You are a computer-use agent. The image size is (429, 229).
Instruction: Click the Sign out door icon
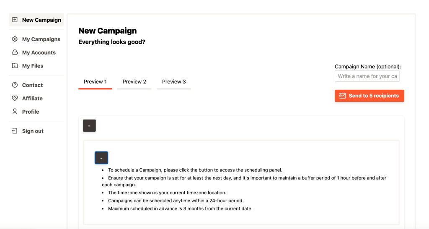click(x=15, y=131)
